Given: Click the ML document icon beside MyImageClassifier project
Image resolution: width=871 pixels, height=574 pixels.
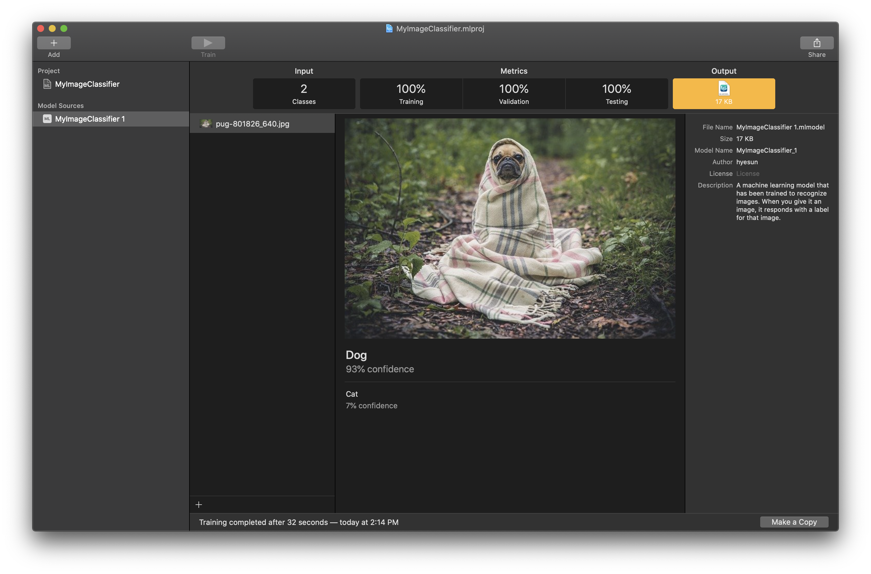Looking at the screenshot, I should tap(47, 84).
